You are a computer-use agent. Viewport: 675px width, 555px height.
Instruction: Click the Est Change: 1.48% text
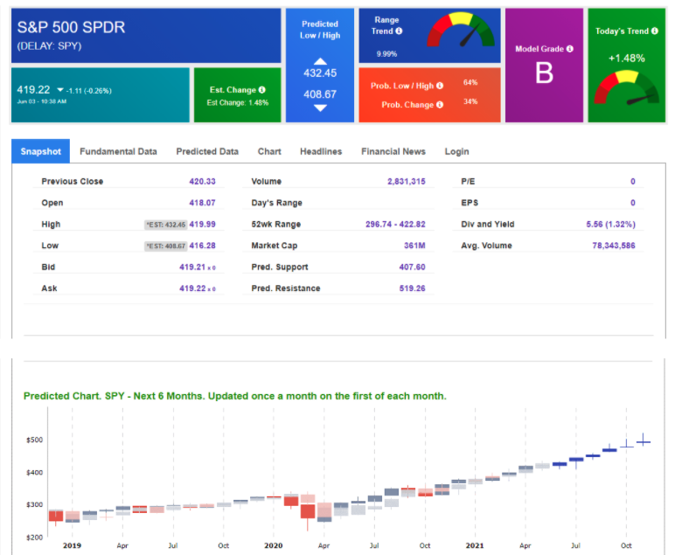tap(238, 102)
